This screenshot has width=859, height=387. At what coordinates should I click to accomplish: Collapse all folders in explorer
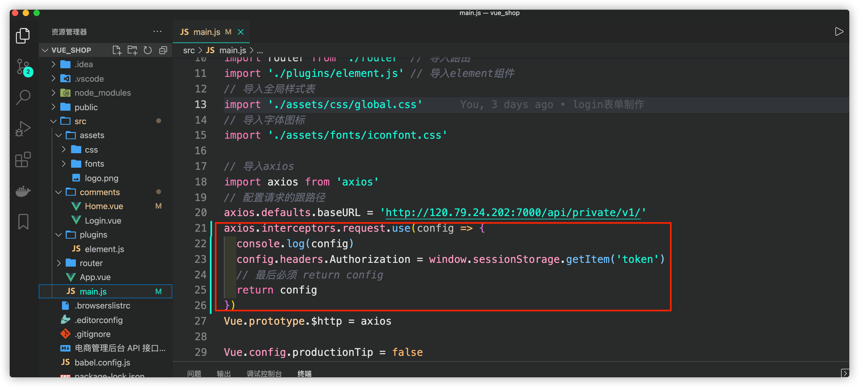(163, 50)
